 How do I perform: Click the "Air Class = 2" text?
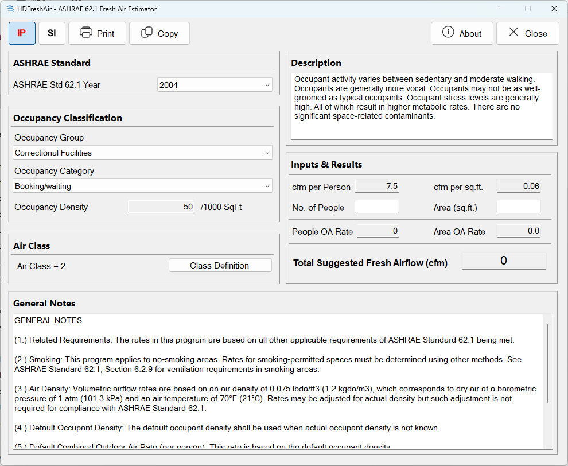click(41, 266)
